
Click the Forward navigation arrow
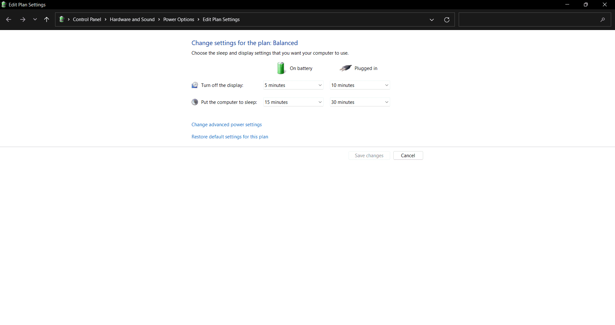[x=22, y=19]
